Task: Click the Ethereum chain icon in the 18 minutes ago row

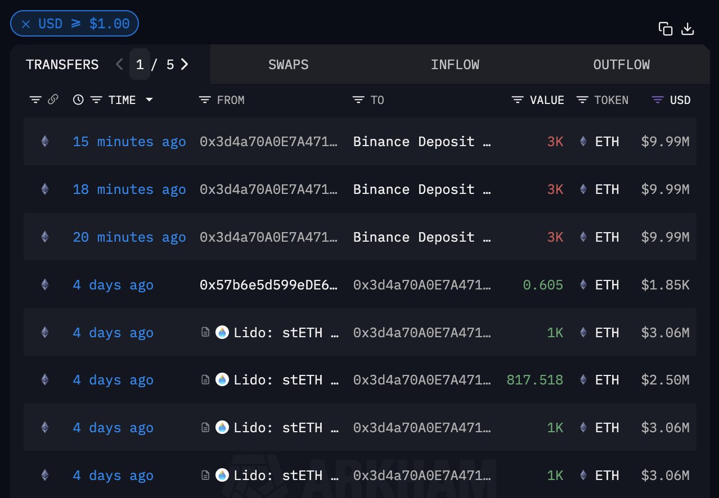Action: (44, 189)
